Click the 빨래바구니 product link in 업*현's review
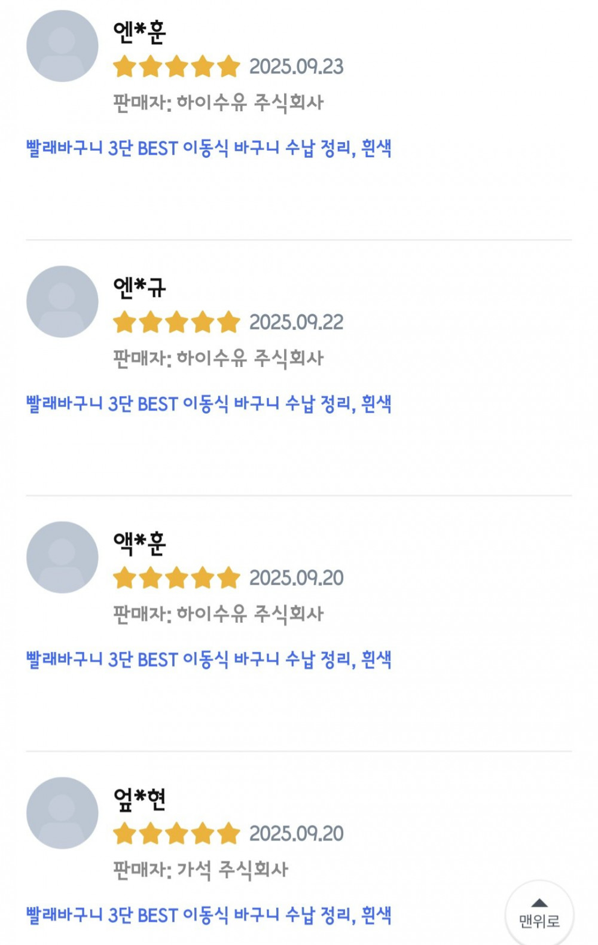Viewport: 598px width, 945px height. coord(209,915)
